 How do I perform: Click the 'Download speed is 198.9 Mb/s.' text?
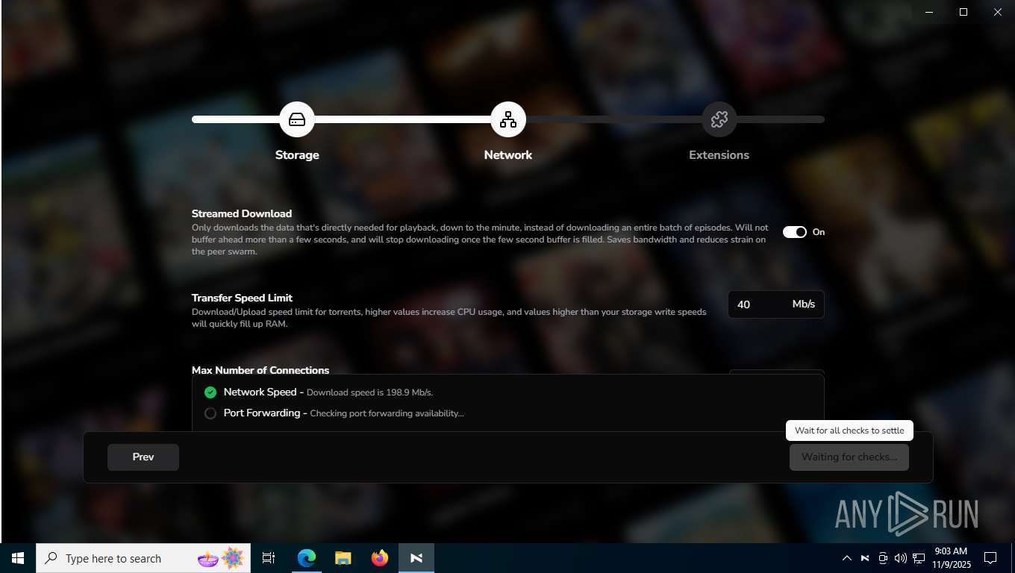(x=369, y=392)
